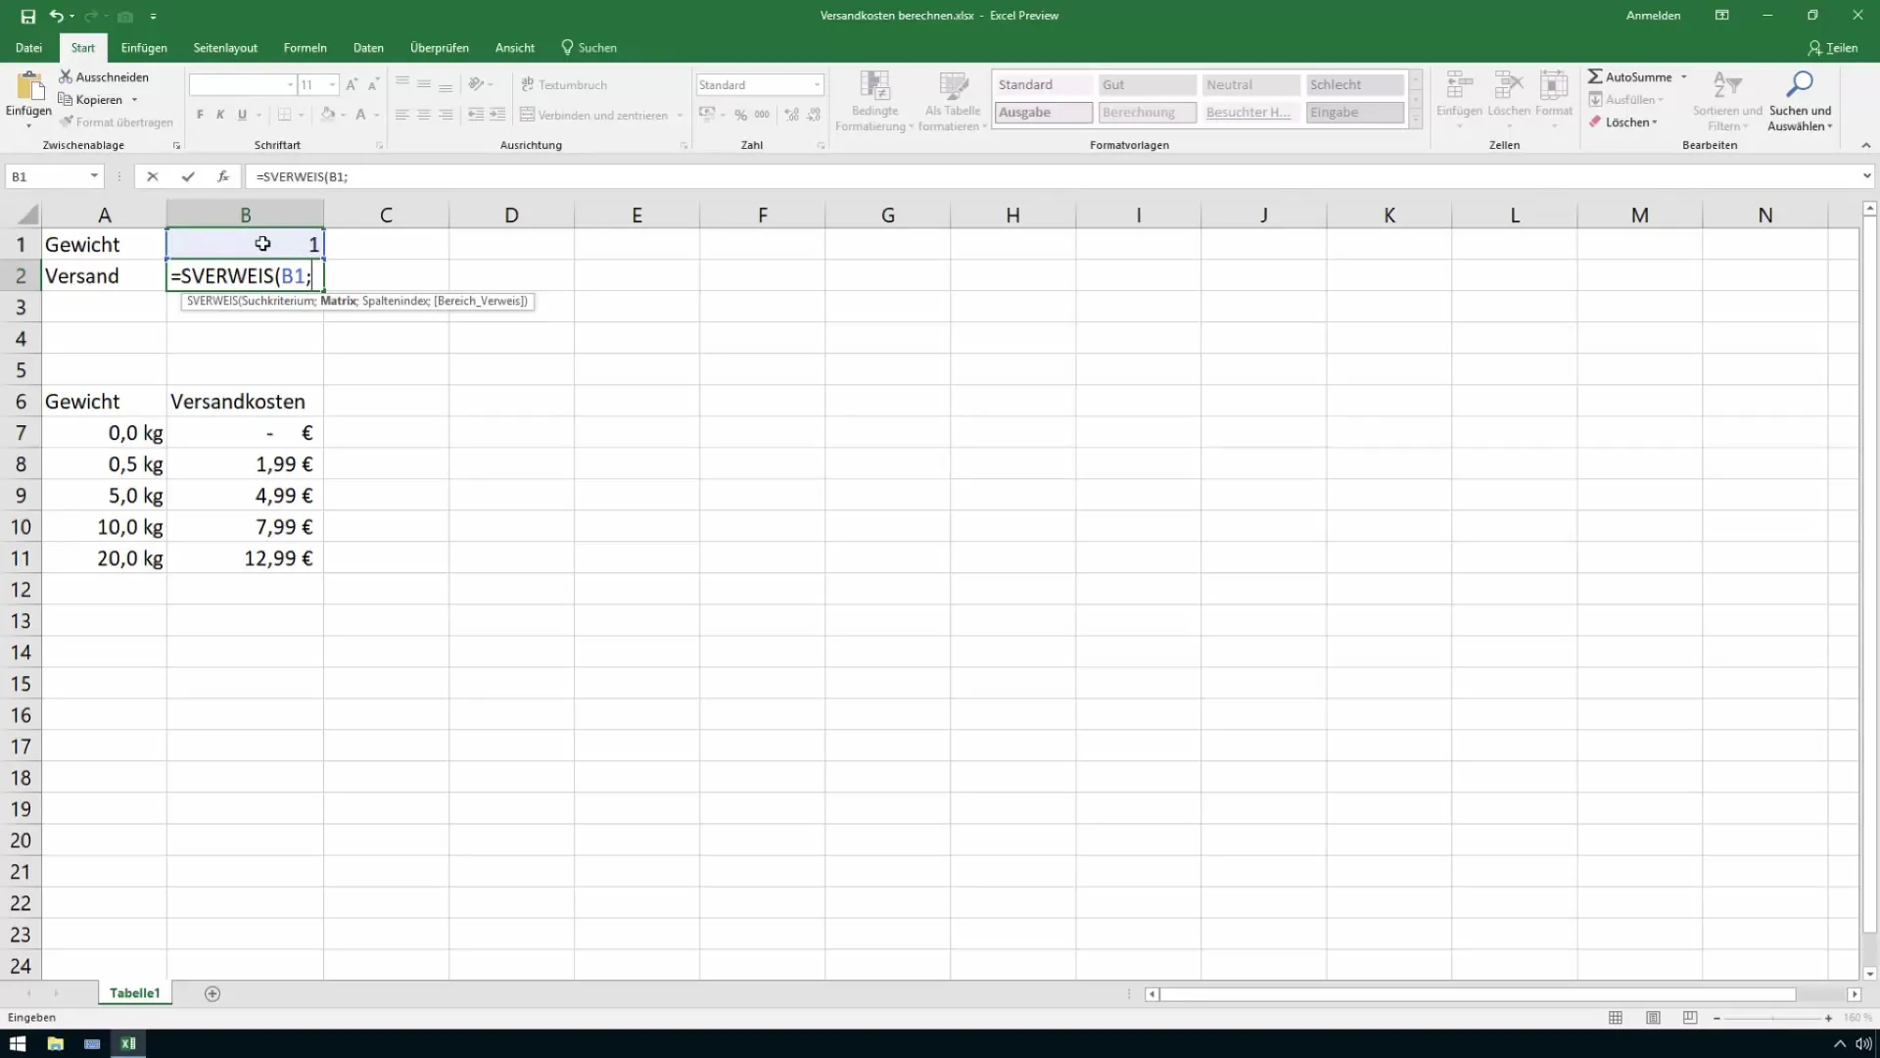Switch to Page Layout view icon
The height and width of the screenshot is (1058, 1880).
(1653, 1018)
